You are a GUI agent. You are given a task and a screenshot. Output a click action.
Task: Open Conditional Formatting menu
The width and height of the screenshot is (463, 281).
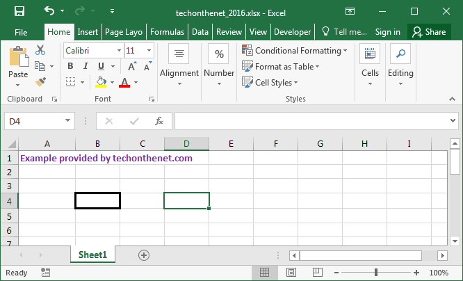pos(294,51)
